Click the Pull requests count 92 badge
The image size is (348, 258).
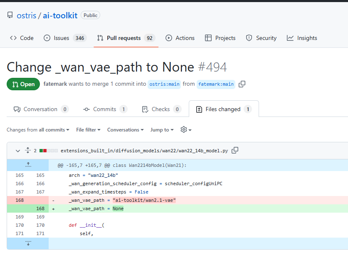(150, 38)
